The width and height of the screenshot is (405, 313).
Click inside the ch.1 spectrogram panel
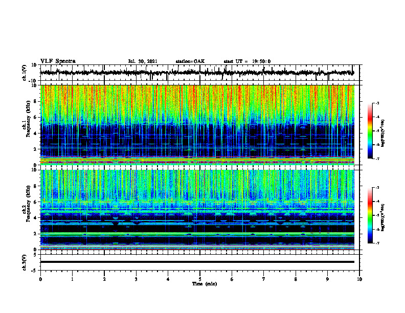click(x=197, y=125)
